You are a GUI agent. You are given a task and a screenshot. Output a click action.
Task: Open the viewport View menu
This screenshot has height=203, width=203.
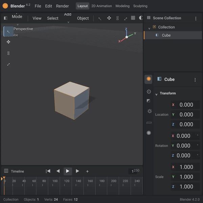click(x=37, y=18)
